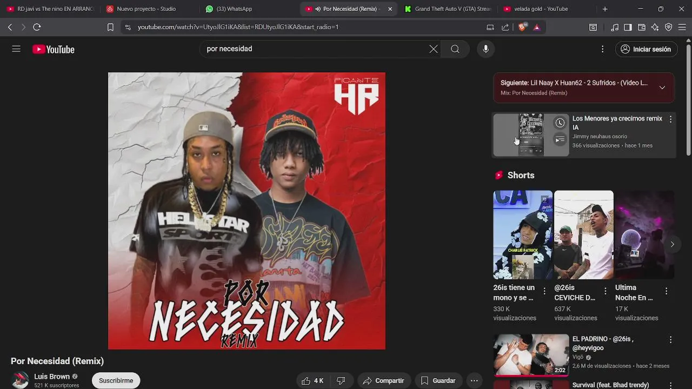
Task: Open the share arrow icon in address bar
Action: (505, 27)
